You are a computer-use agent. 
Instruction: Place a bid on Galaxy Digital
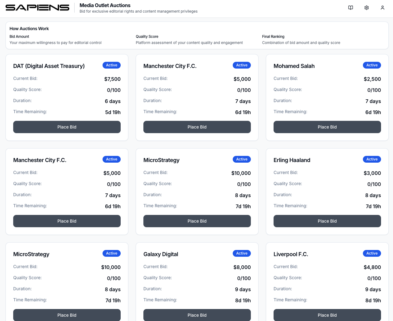coord(197,315)
